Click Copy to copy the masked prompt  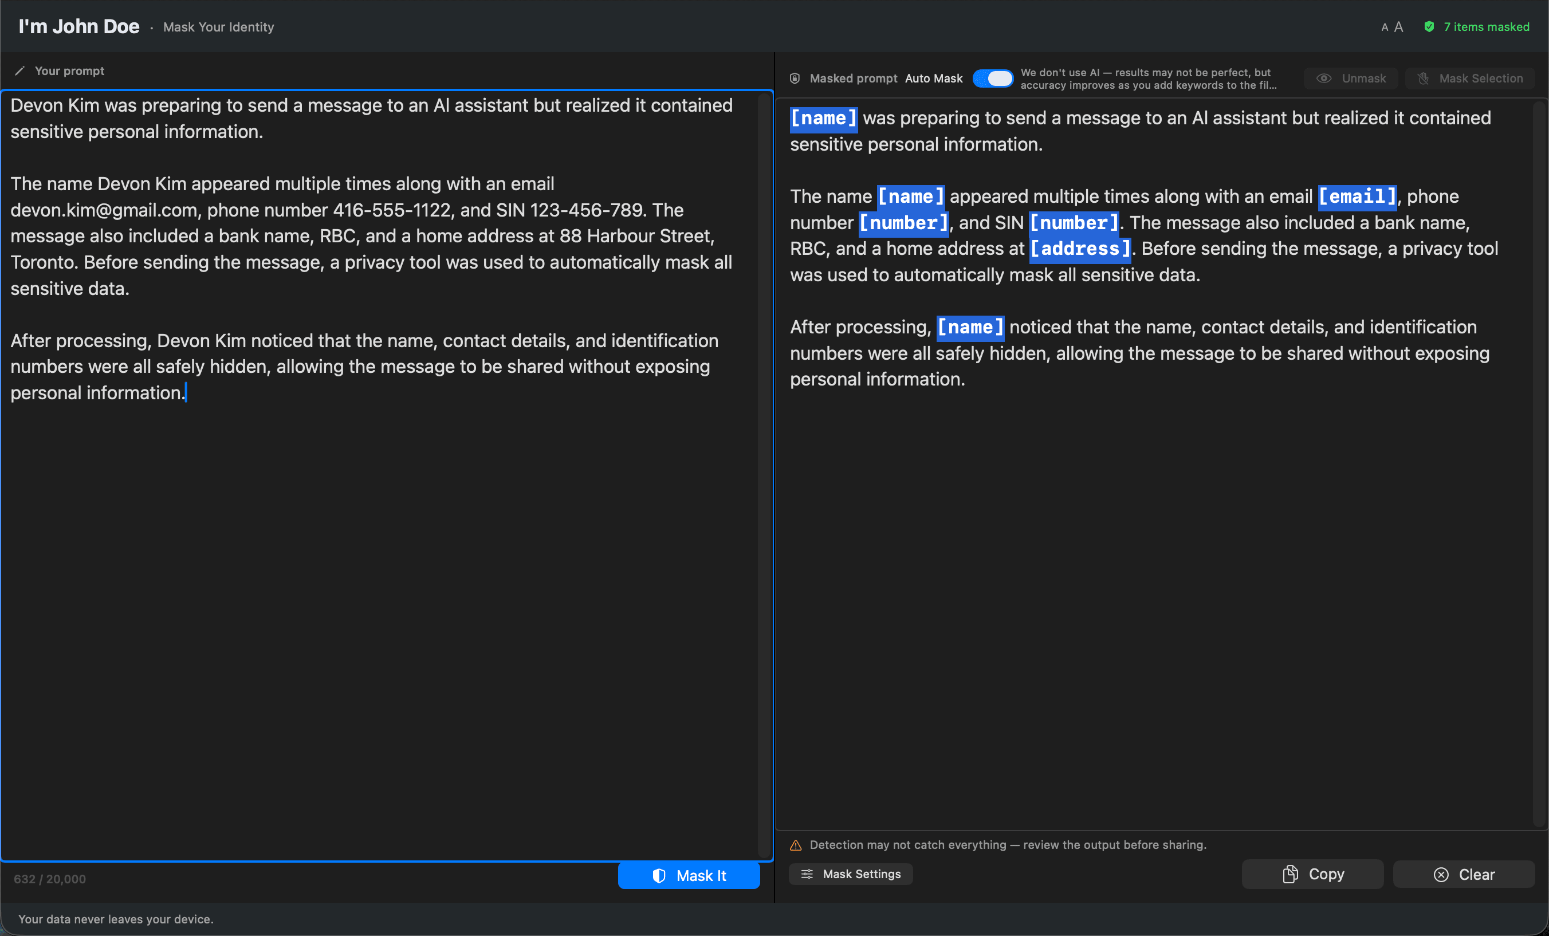(1312, 874)
